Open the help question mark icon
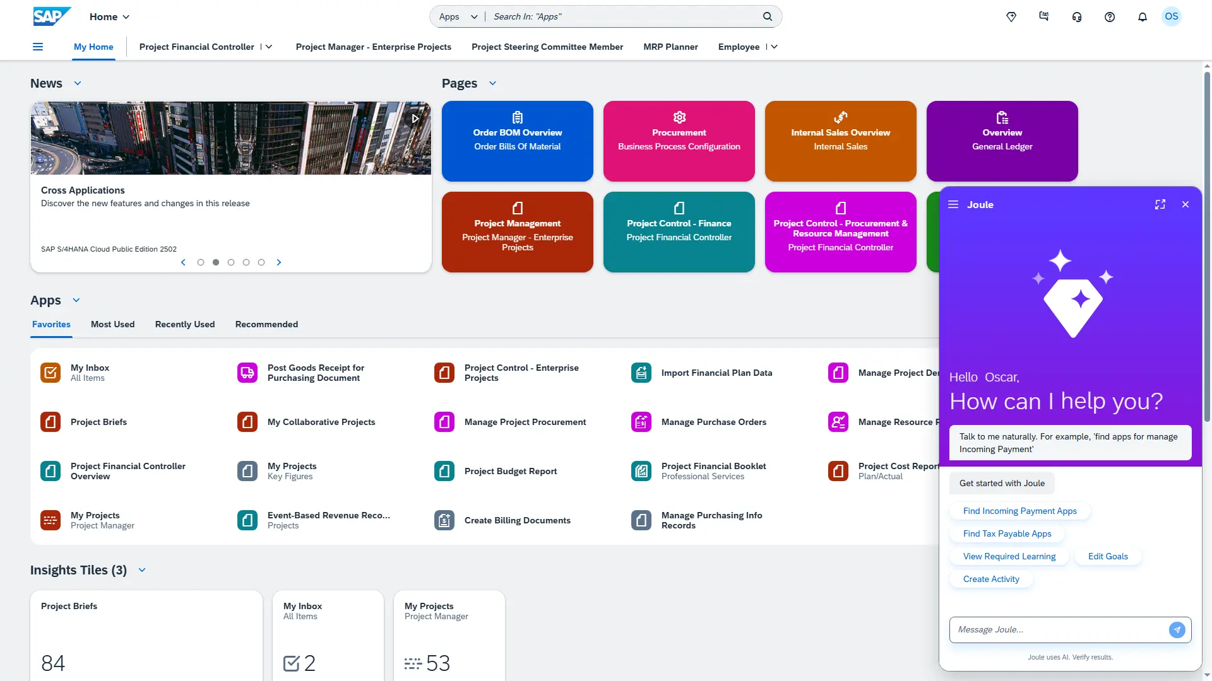Image resolution: width=1212 pixels, height=681 pixels. click(x=1110, y=17)
